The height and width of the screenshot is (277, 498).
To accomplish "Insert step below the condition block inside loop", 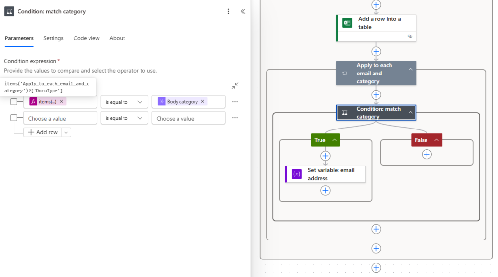I will click(x=376, y=229).
